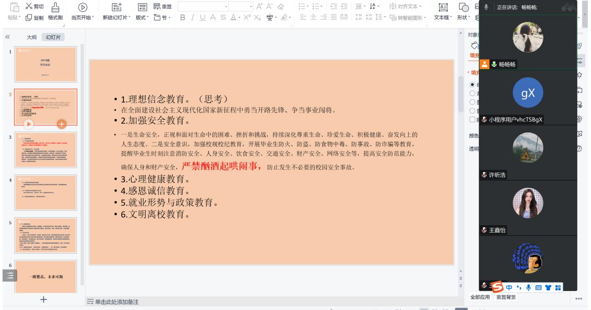
Task: Switch to the Slides (幻灯片) tab
Action: (52, 37)
